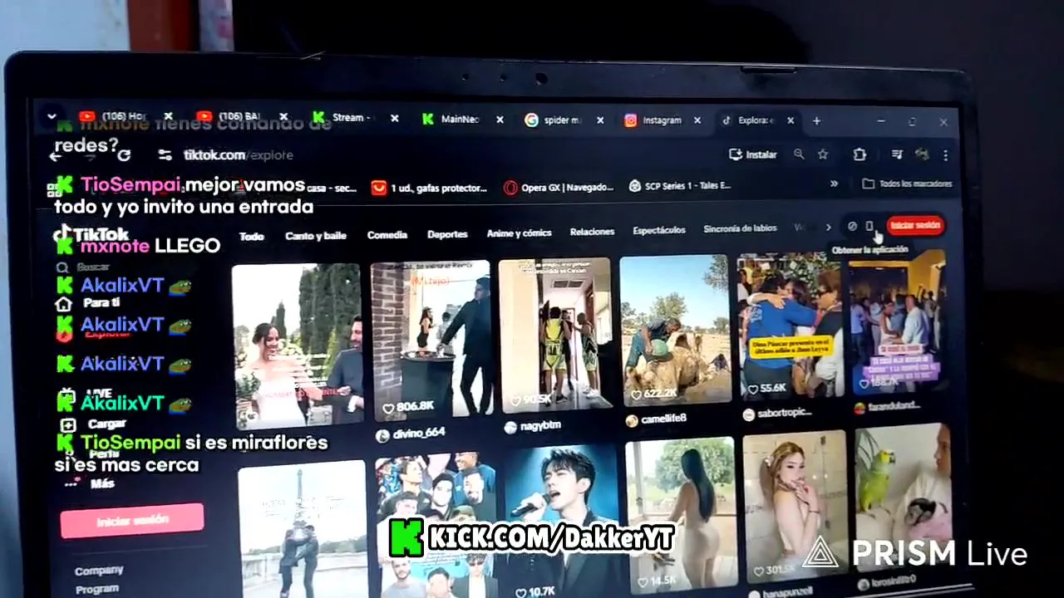Click the round icon left of Get app

[851, 226]
